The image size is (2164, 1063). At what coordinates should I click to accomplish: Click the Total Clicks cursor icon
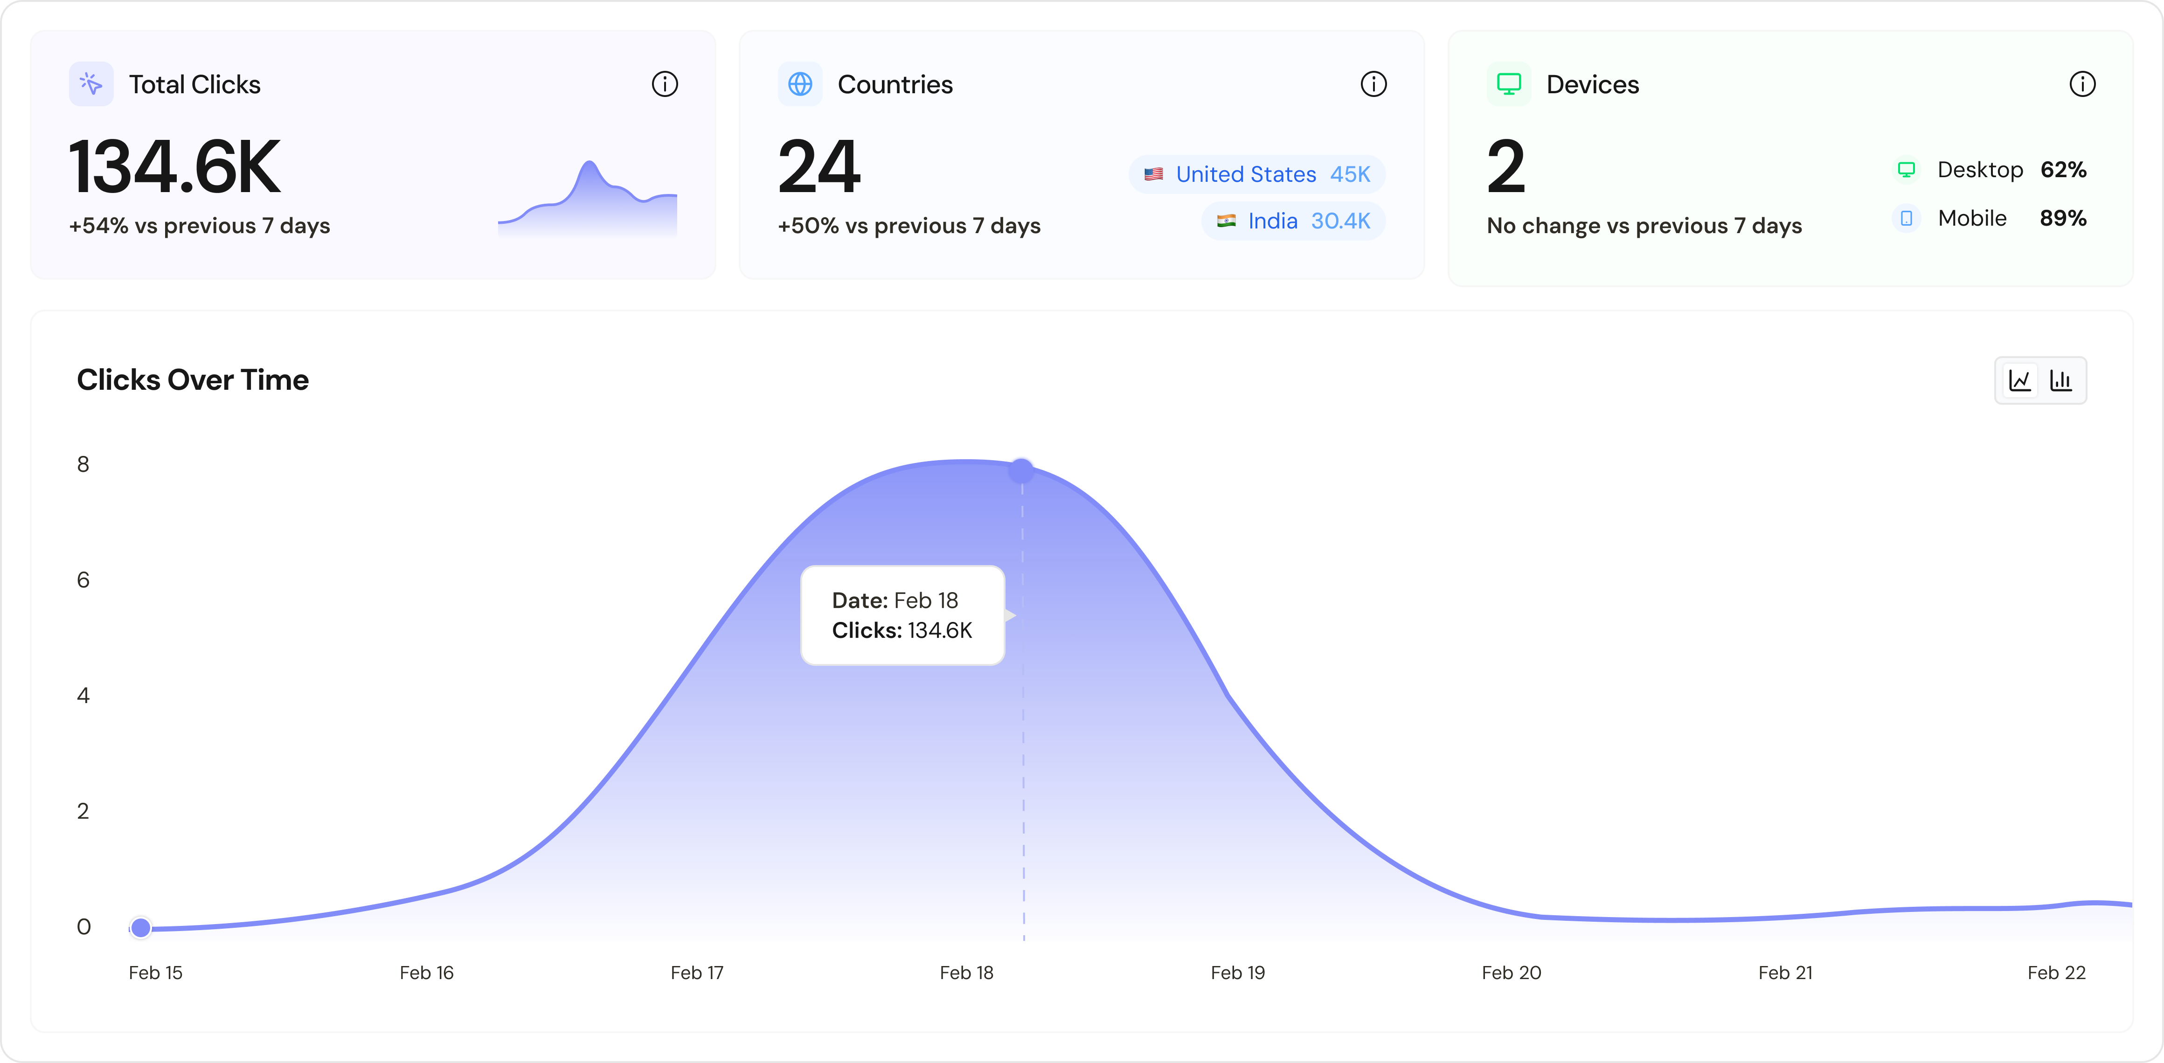(x=91, y=84)
